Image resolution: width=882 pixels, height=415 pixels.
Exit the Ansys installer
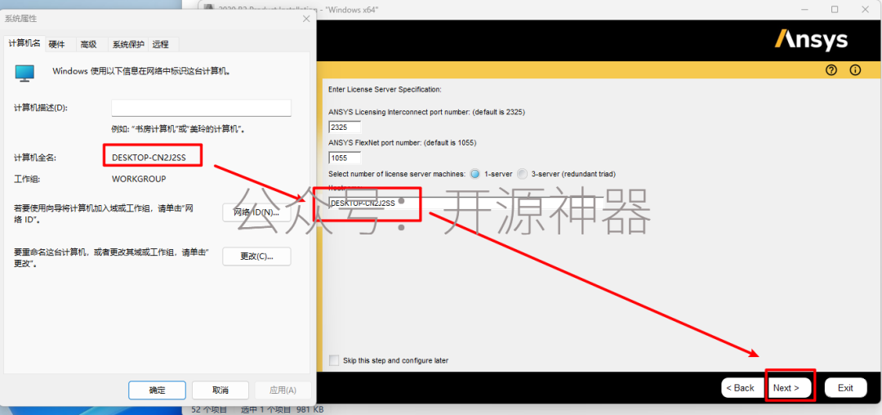(845, 388)
